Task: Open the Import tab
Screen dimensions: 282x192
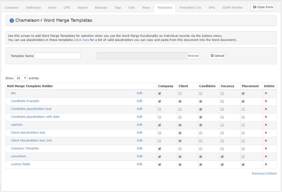Action: 82,8
